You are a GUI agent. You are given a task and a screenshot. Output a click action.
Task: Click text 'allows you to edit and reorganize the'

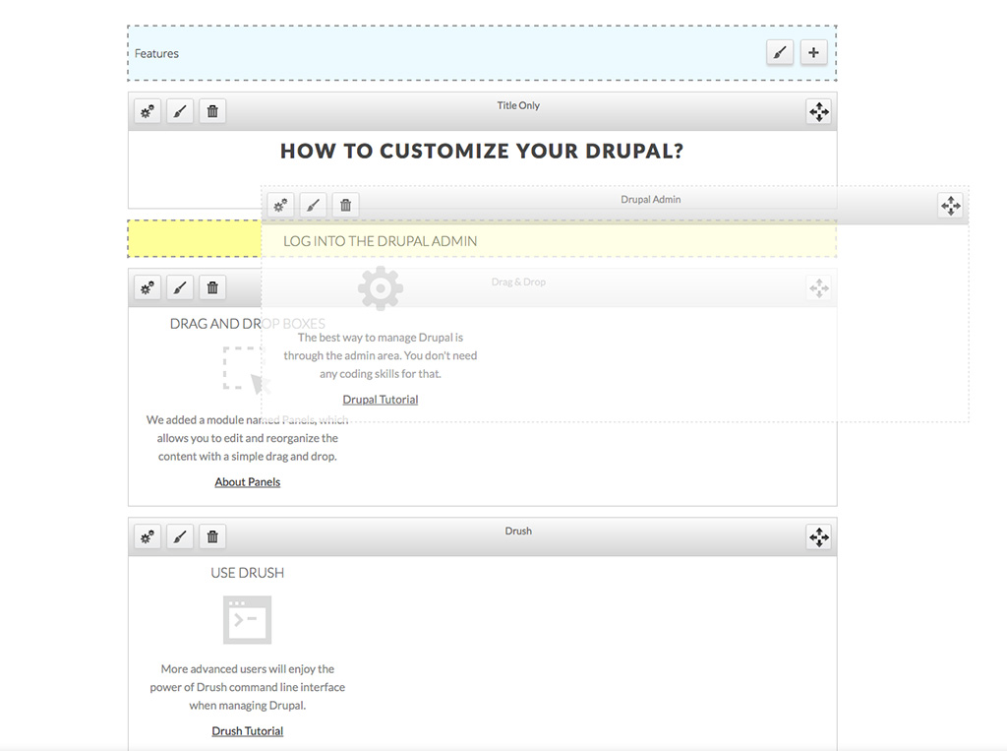coord(247,438)
